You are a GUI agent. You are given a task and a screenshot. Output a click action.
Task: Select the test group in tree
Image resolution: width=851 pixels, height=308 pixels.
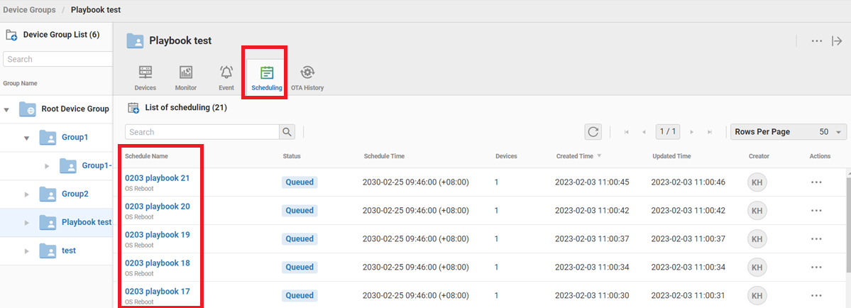tap(68, 251)
